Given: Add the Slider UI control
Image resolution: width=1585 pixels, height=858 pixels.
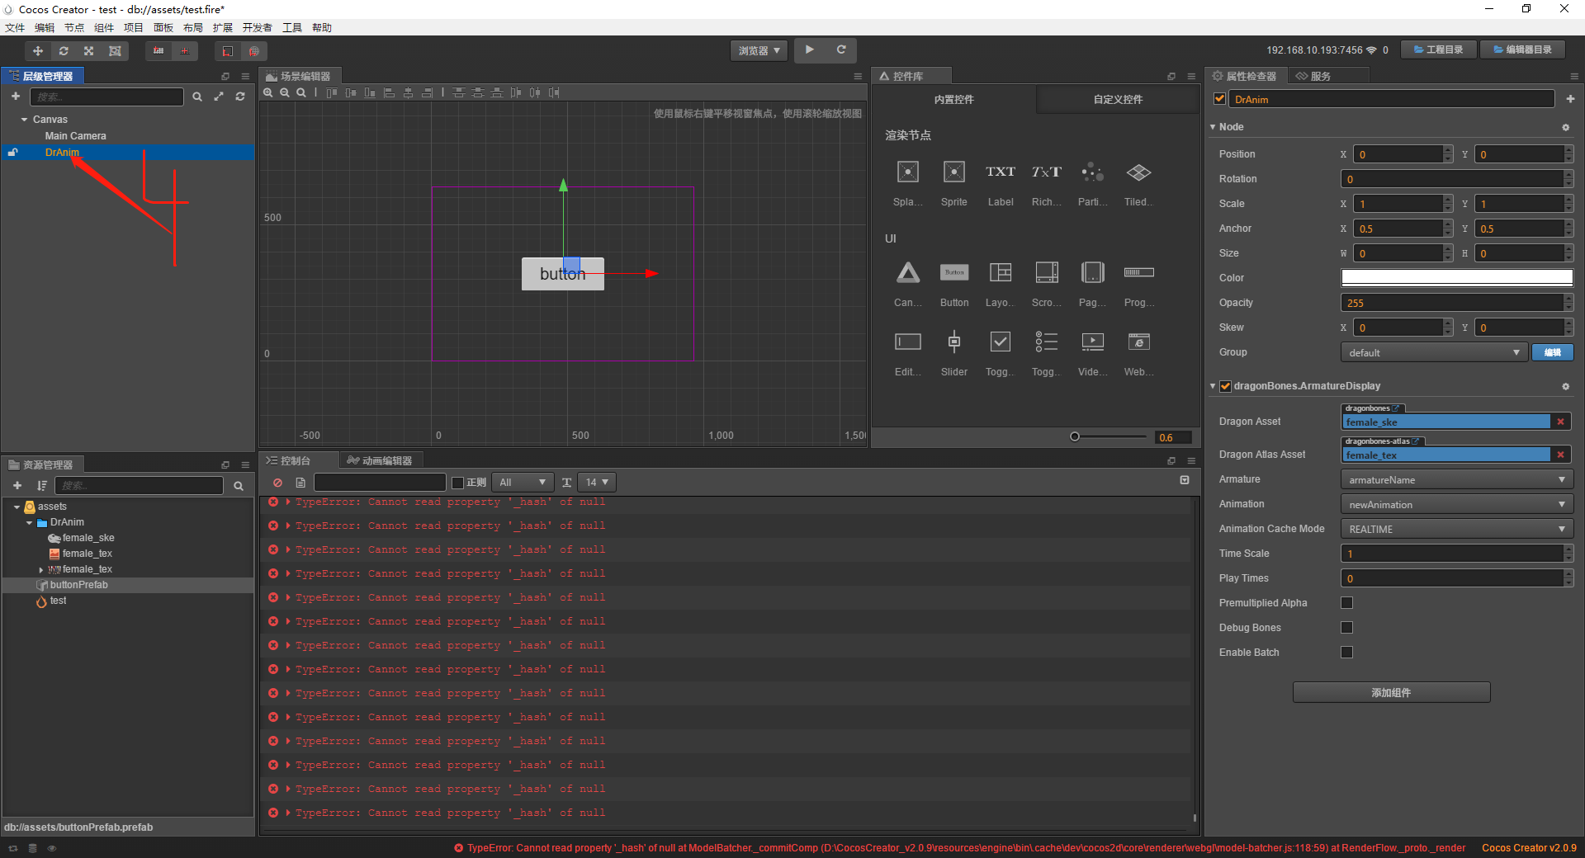Looking at the screenshot, I should coord(954,353).
